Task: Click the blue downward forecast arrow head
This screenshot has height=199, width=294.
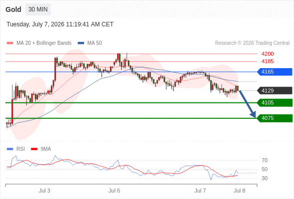Action: pos(253,114)
